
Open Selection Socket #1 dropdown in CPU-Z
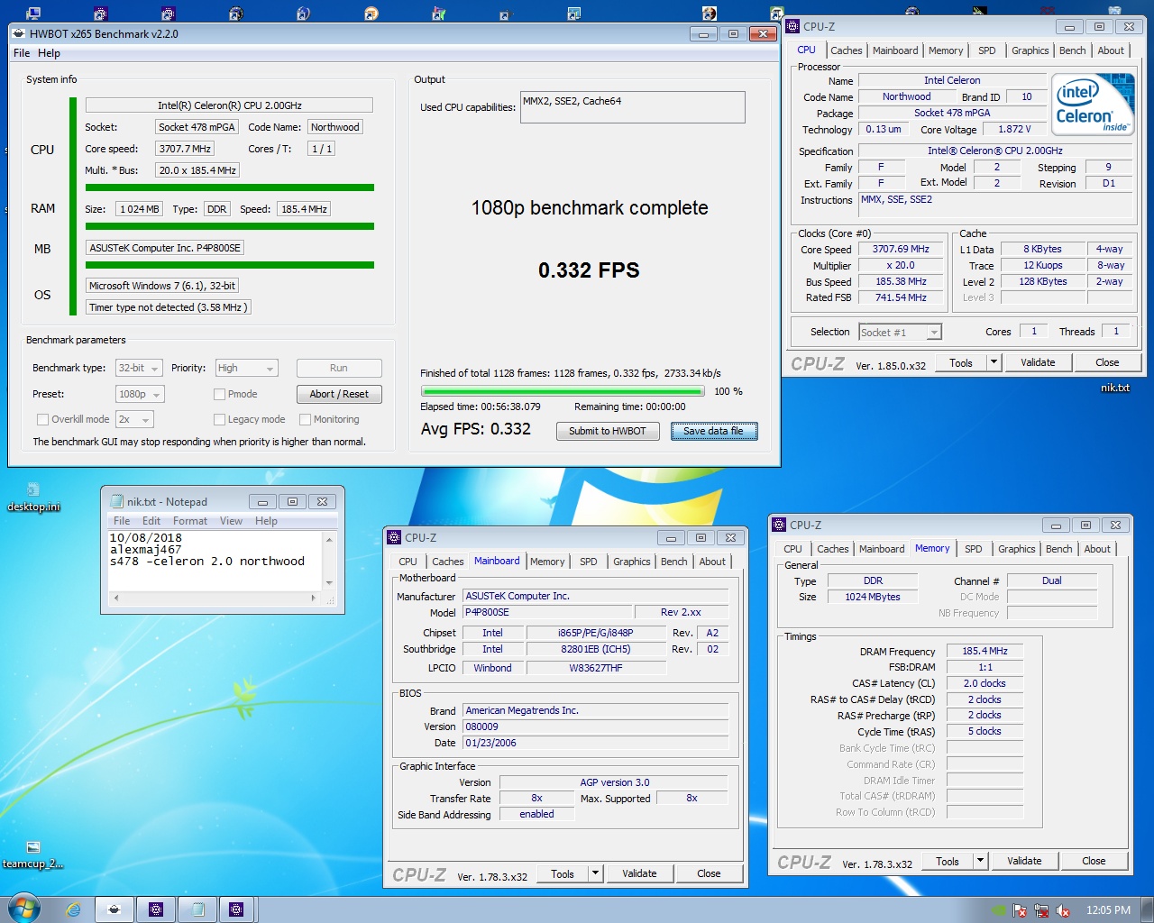[900, 332]
